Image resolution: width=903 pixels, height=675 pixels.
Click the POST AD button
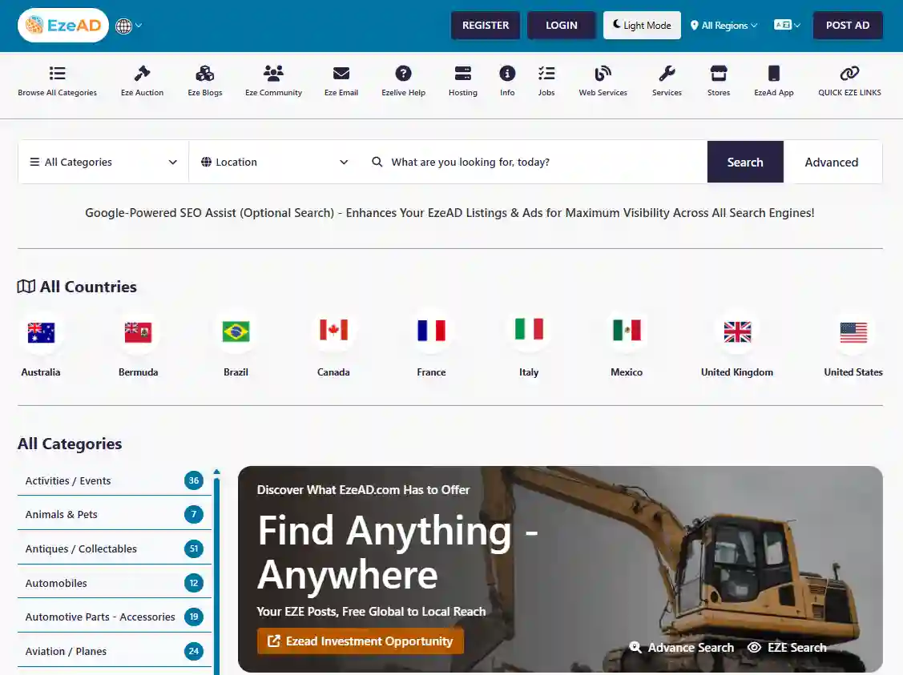(848, 26)
